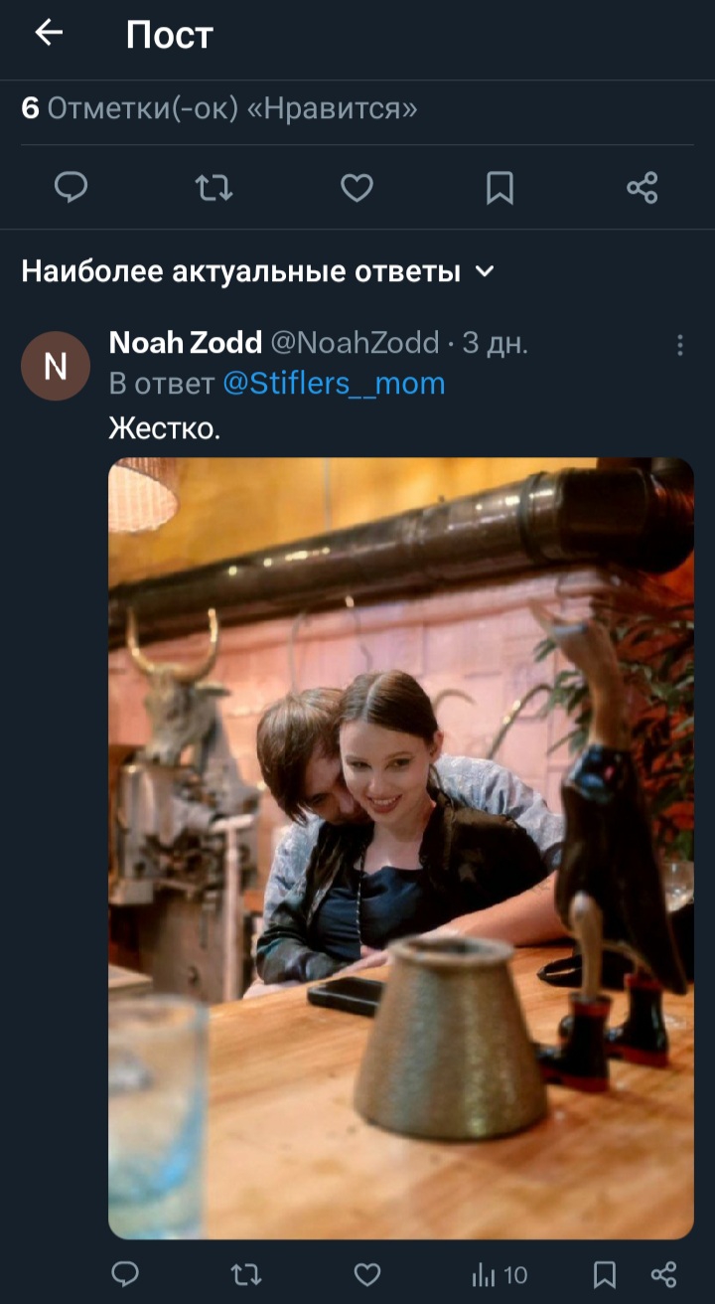Open Noah Zodd's profile avatar
The width and height of the screenshot is (715, 1304).
click(x=56, y=366)
